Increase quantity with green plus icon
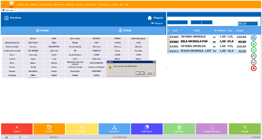 pyautogui.click(x=254, y=44)
